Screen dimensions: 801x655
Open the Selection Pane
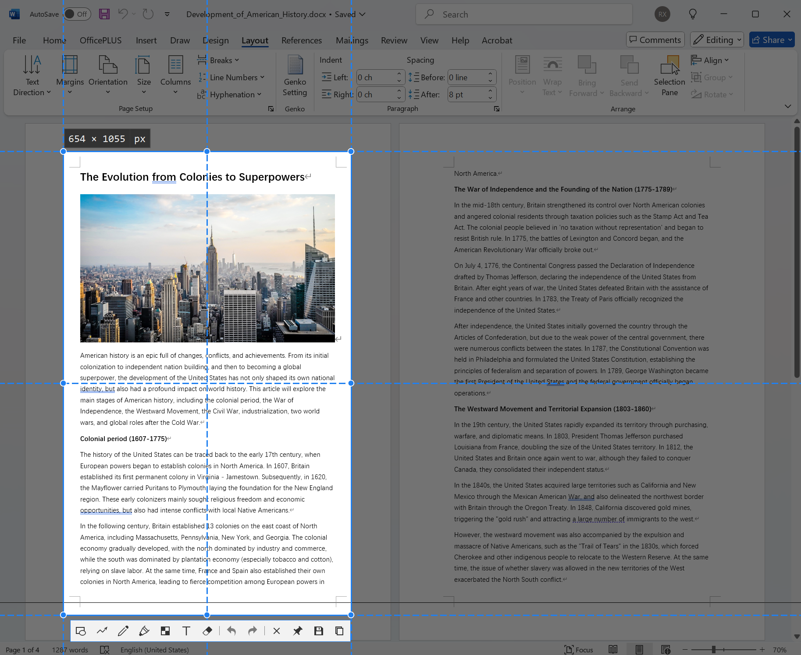(669, 76)
